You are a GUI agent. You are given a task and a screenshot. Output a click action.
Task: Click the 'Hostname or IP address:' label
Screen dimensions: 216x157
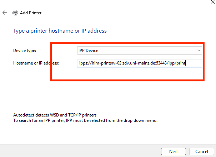pyautogui.click(x=36, y=63)
